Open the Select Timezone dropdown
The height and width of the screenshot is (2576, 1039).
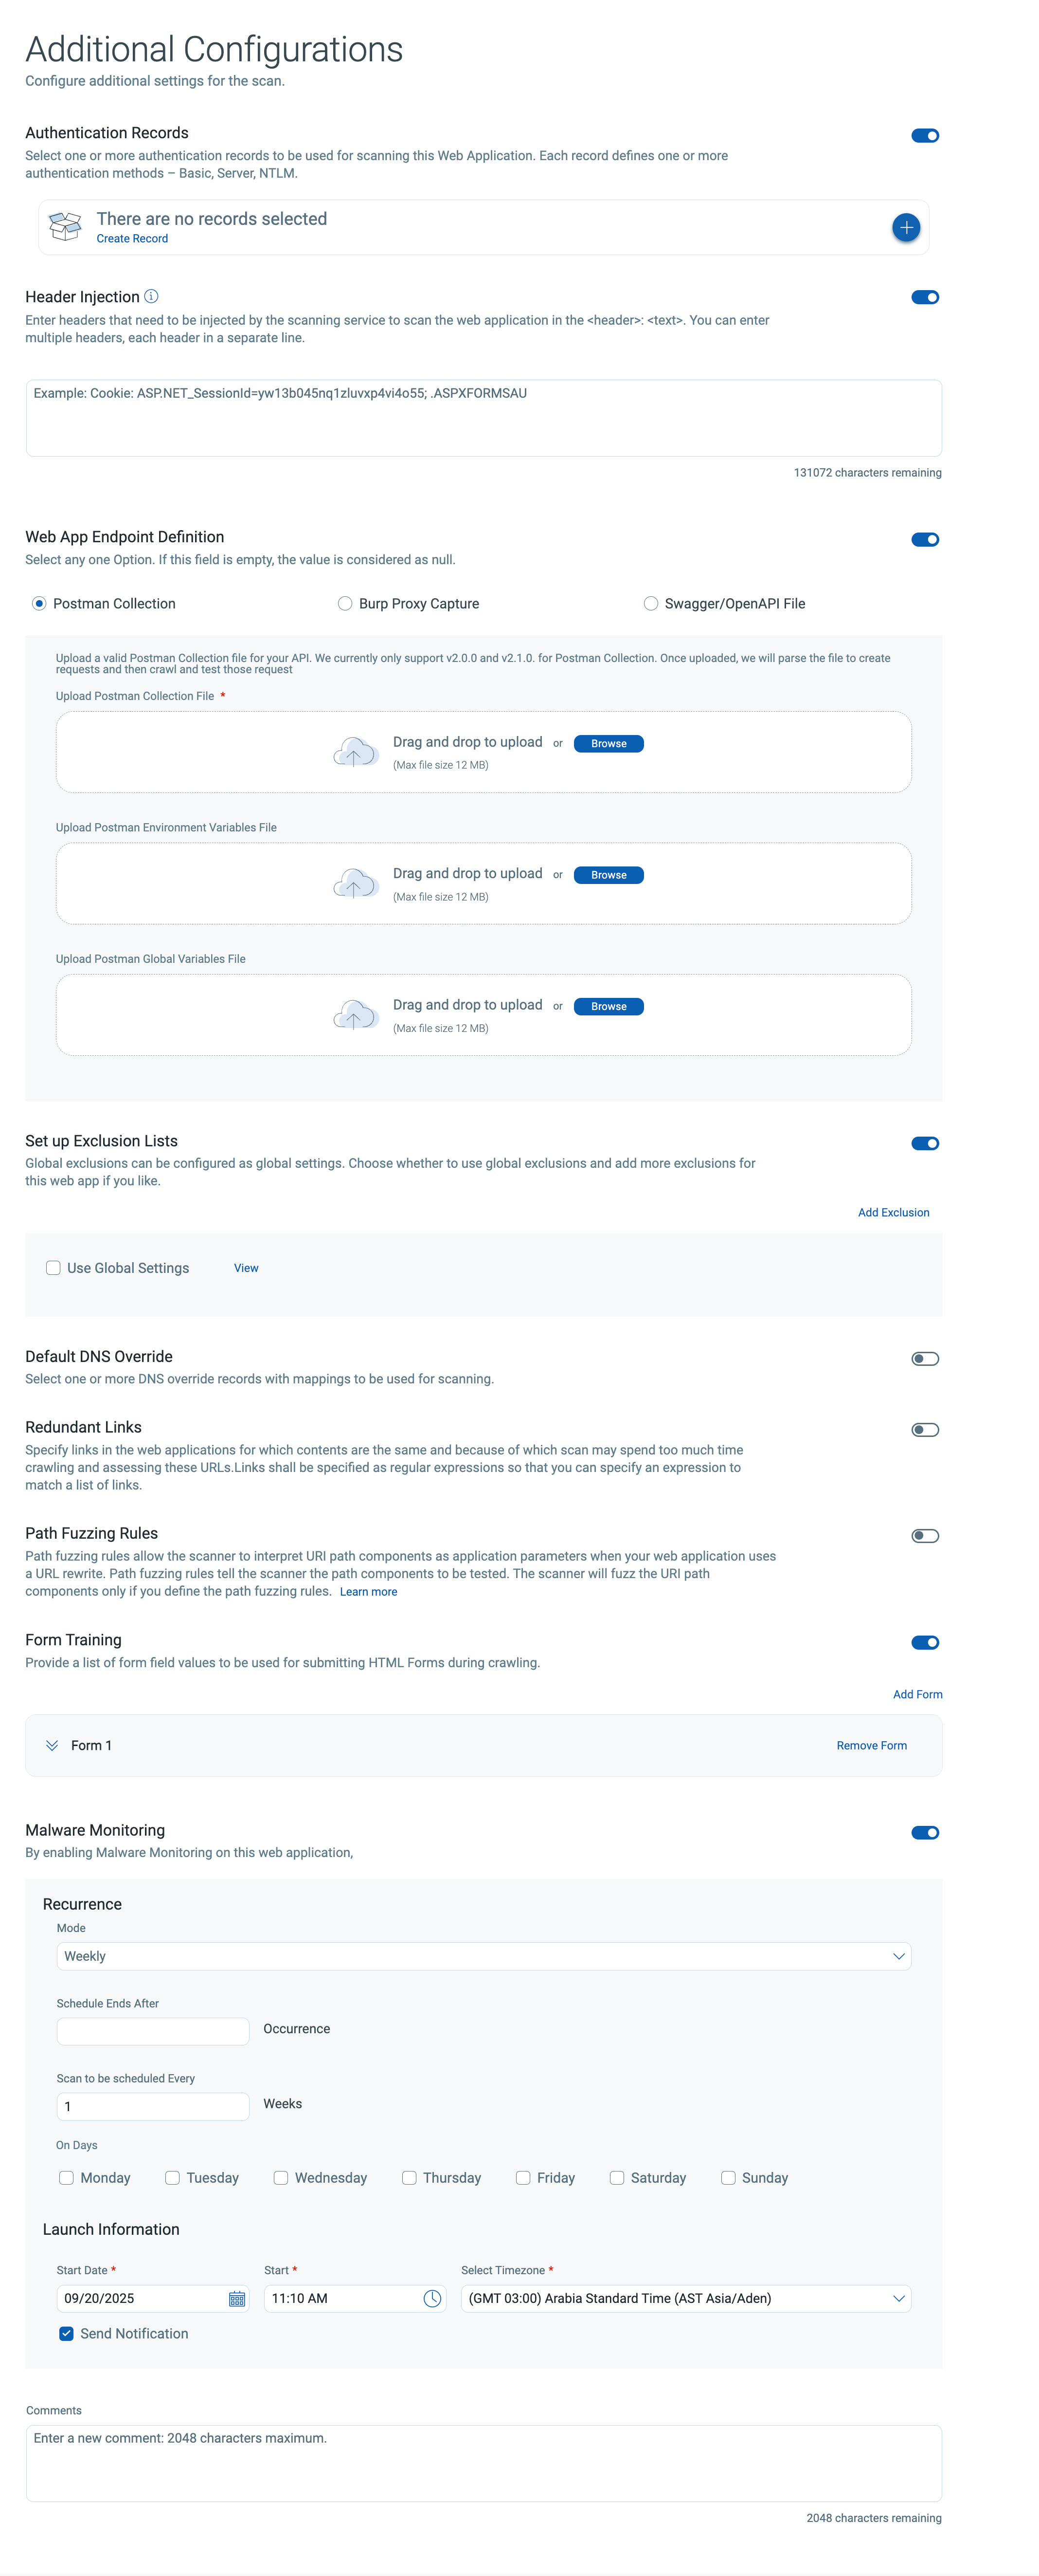click(x=685, y=2299)
